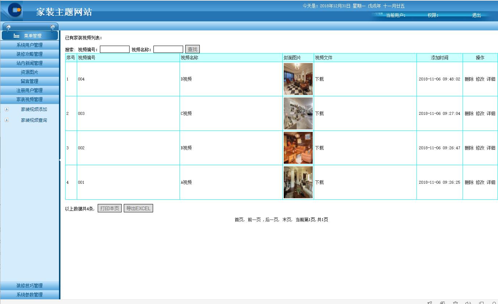Expand 系统参数管理 menu section

point(29,295)
